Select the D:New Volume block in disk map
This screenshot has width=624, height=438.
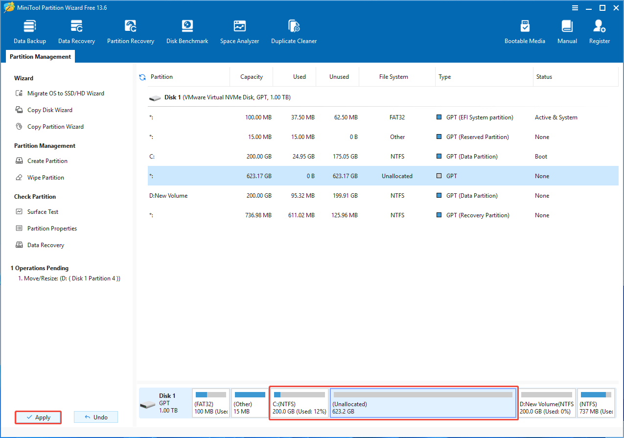tap(547, 403)
